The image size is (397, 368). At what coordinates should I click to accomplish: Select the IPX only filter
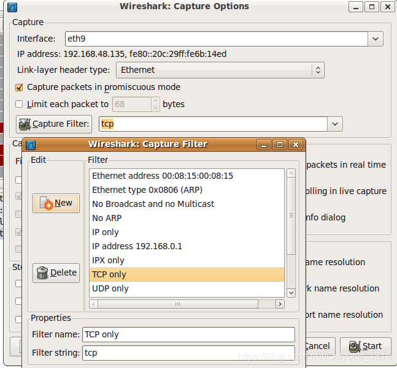point(187,260)
